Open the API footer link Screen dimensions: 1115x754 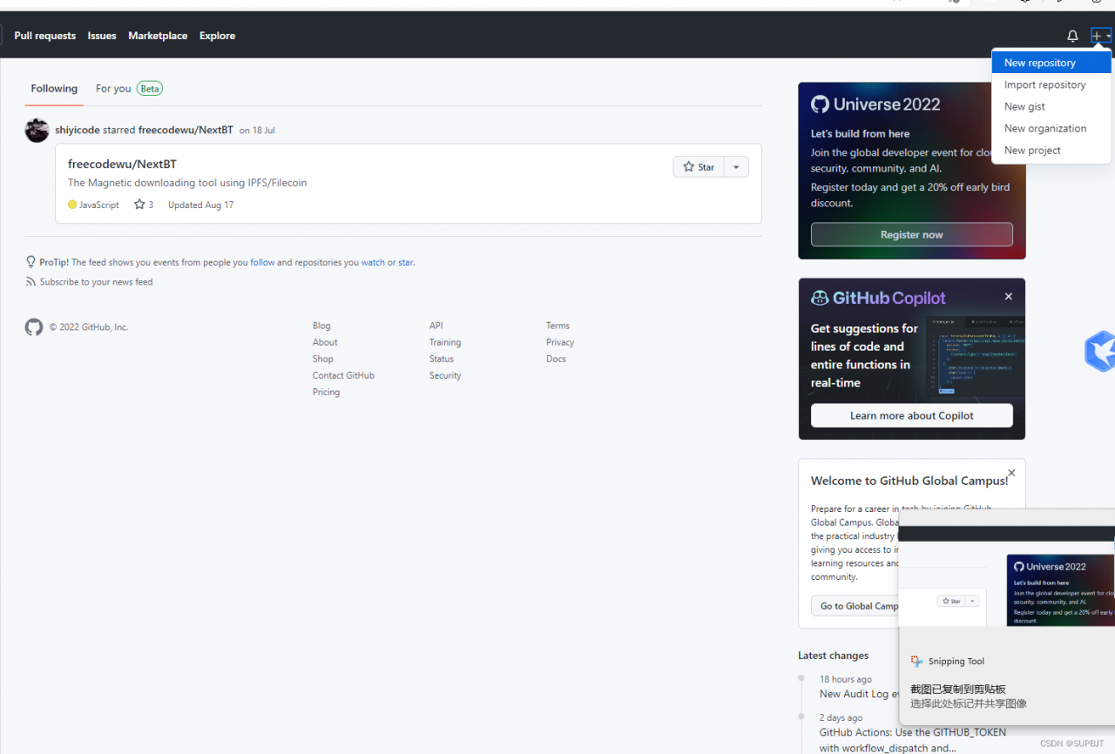point(436,326)
